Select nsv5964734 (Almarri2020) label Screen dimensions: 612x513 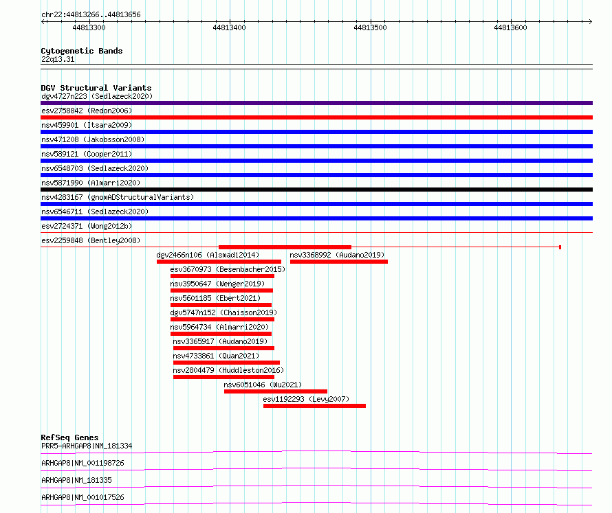click(219, 327)
